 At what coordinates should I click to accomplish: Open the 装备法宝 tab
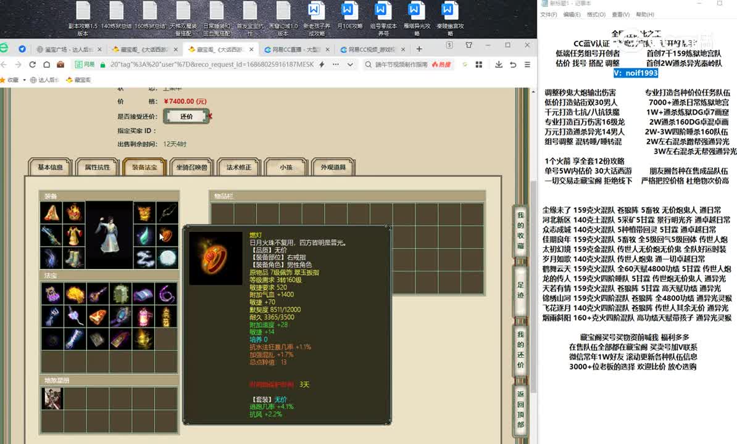[144, 167]
